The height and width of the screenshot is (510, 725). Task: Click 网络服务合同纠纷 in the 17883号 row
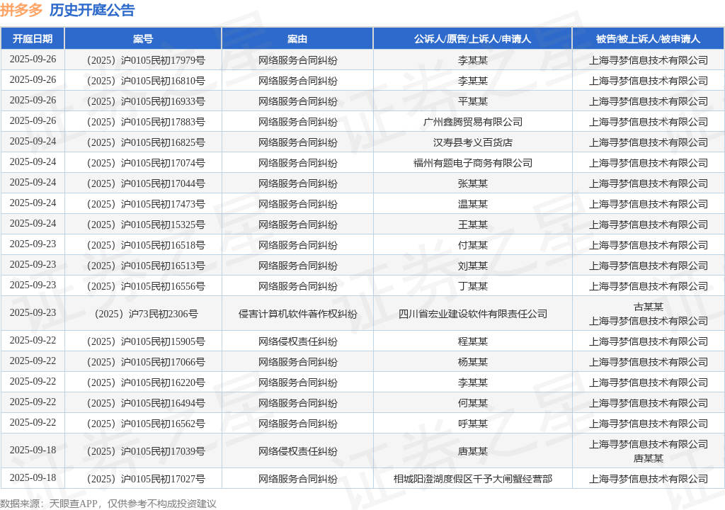[x=297, y=122]
